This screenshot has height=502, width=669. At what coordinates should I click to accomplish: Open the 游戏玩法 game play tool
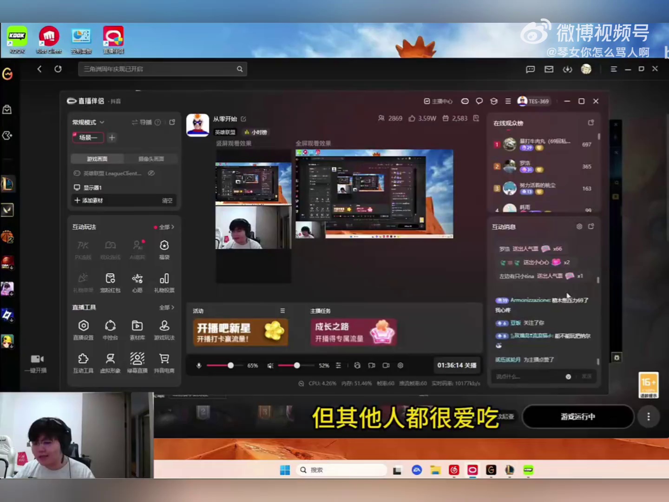(164, 330)
